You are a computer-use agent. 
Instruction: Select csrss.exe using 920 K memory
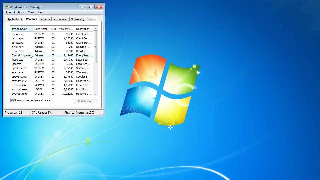pyautogui.click(x=51, y=34)
